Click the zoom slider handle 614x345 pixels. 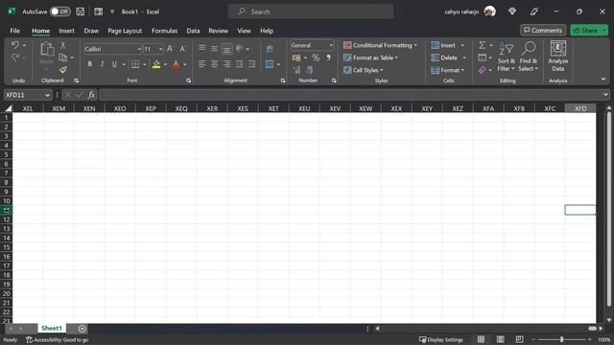(x=561, y=339)
